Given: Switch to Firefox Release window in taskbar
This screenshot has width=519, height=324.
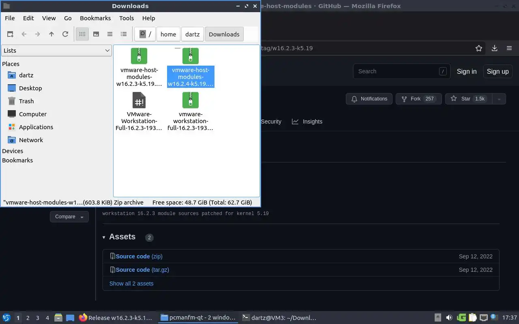Looking at the screenshot, I should tap(116, 318).
